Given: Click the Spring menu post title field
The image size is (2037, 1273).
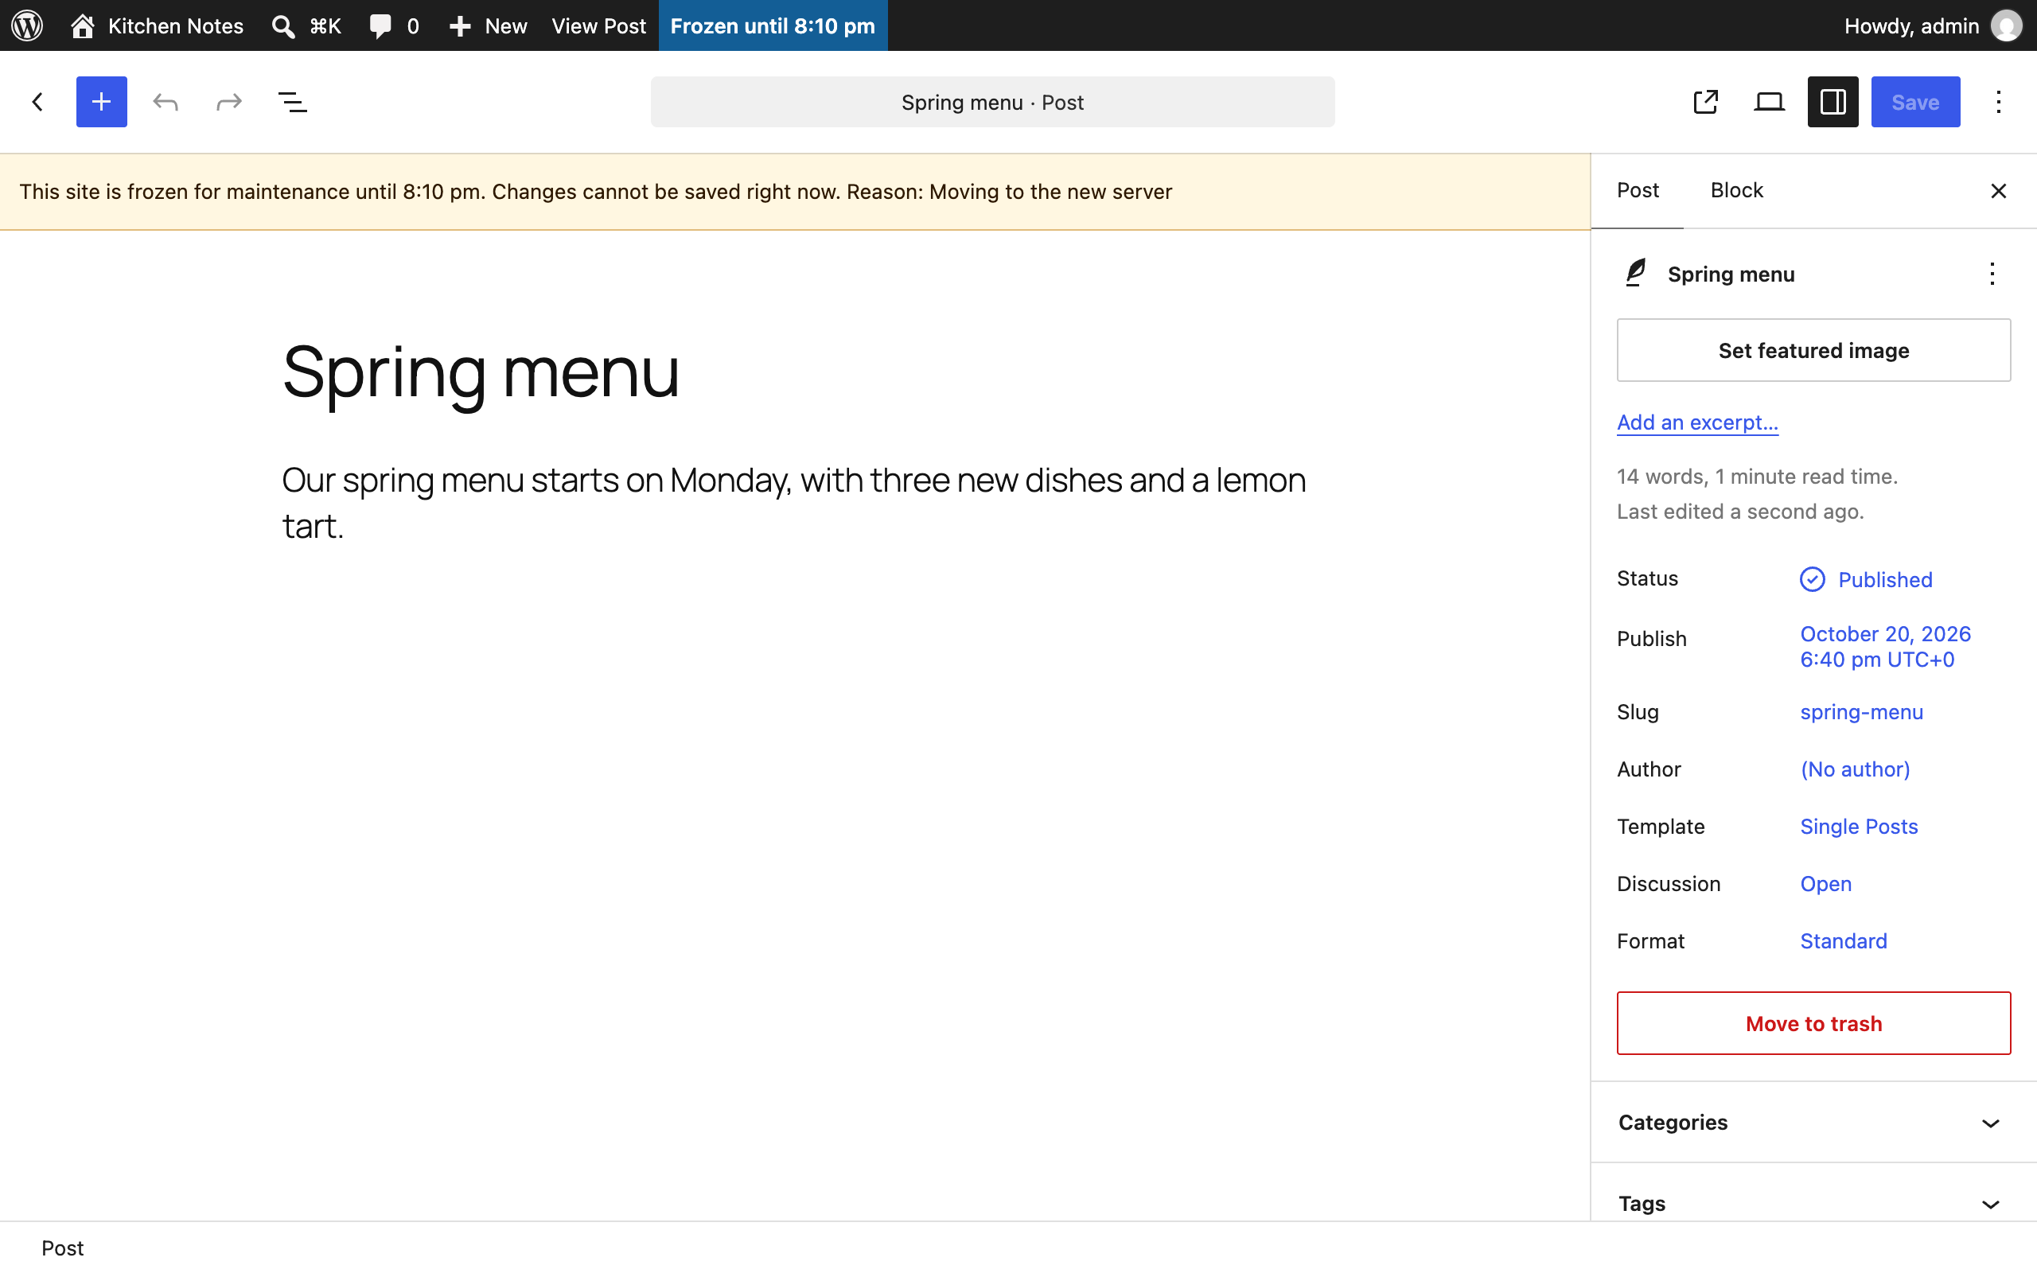Looking at the screenshot, I should 480,372.
